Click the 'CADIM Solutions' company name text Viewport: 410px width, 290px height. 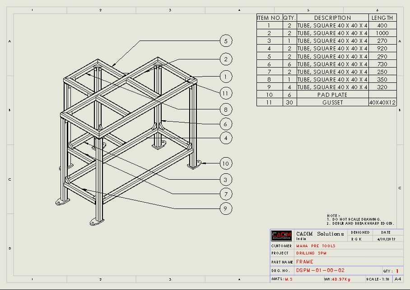tap(320, 234)
